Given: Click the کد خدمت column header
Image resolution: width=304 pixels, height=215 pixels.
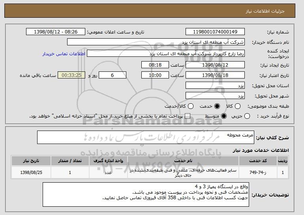Looking at the screenshot, I should 258,161.
